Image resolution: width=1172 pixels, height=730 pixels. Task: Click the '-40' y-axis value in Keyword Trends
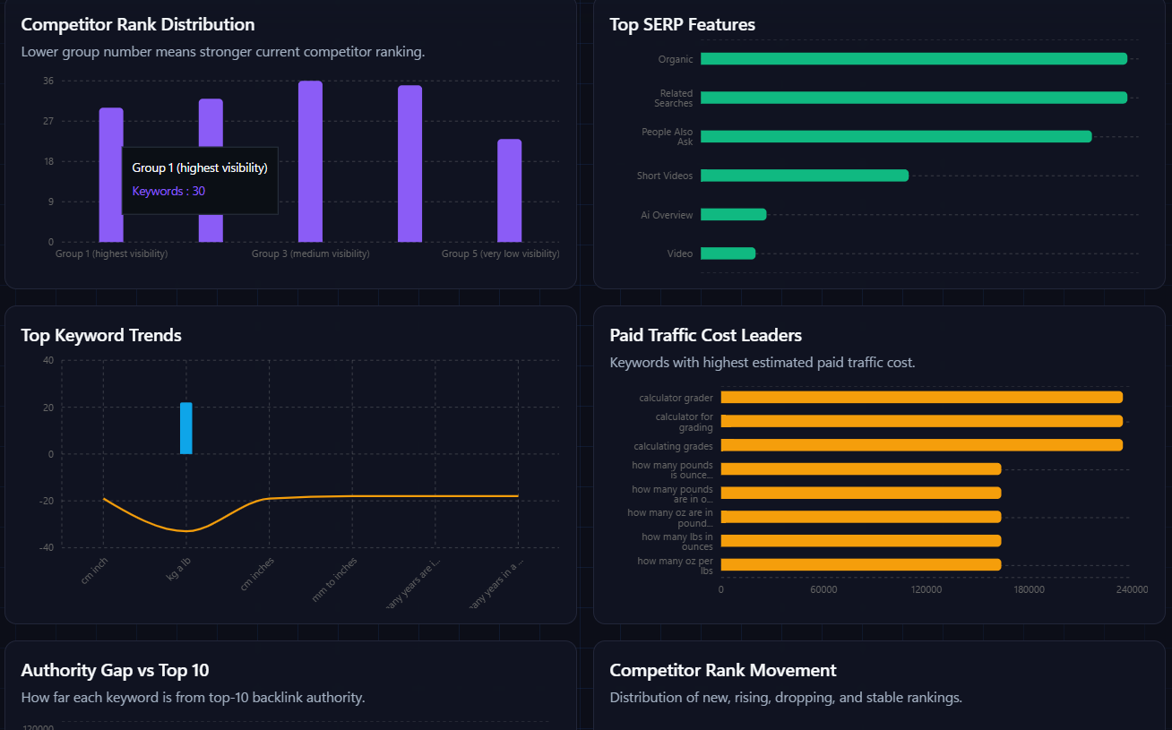47,548
